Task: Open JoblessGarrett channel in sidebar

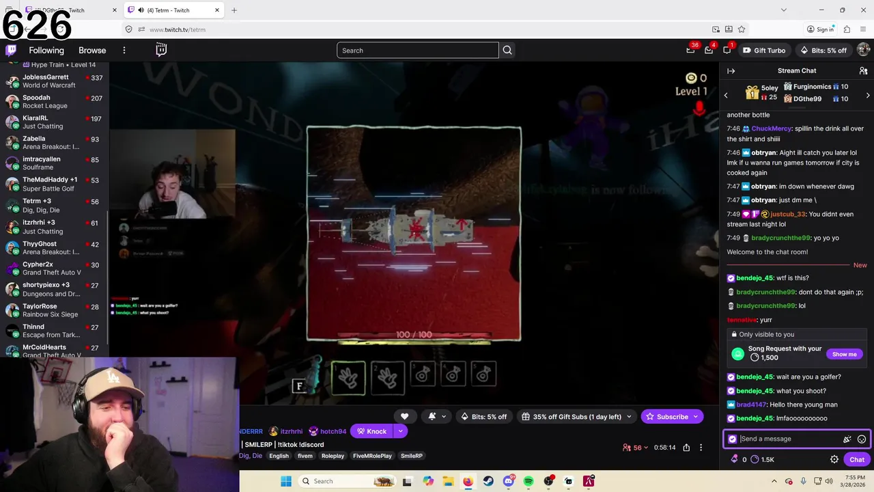Action: click(x=55, y=81)
